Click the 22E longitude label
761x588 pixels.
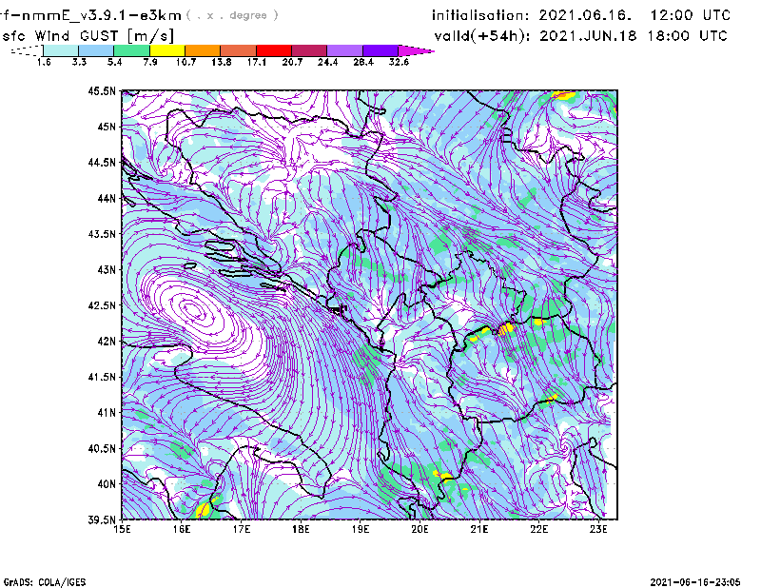539,529
